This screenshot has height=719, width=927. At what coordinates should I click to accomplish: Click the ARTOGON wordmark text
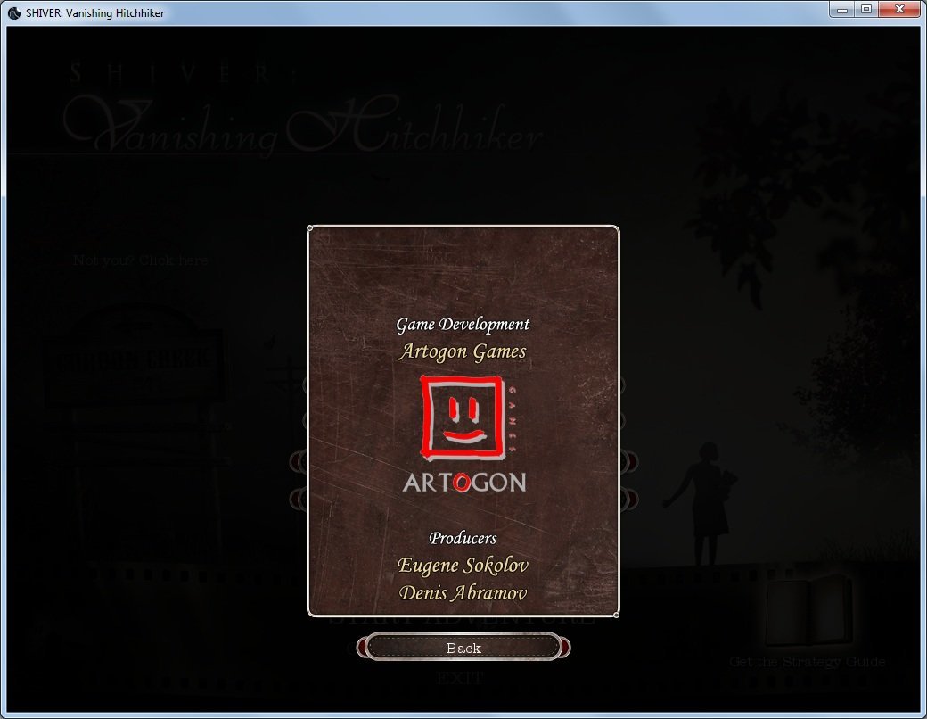pyautogui.click(x=464, y=483)
